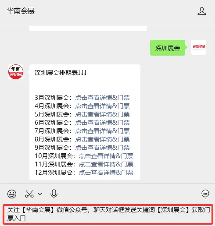Open 4月深圳展会 details and tickets link
Screen dimensions: 215x226
pos(102,106)
